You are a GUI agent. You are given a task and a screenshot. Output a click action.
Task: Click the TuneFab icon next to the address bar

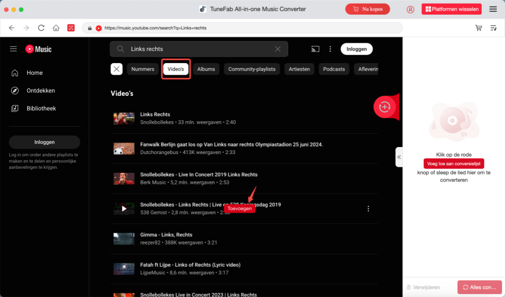[71, 28]
